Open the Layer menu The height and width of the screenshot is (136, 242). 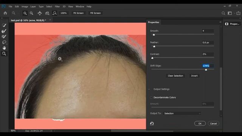pos(33,6)
